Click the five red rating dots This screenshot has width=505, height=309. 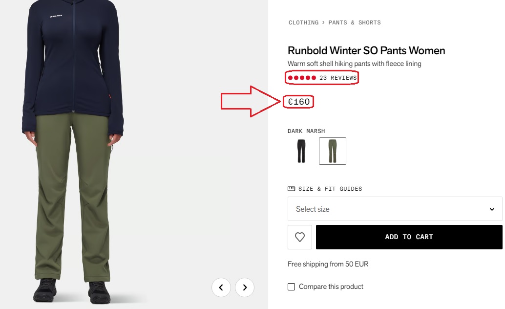click(x=302, y=78)
